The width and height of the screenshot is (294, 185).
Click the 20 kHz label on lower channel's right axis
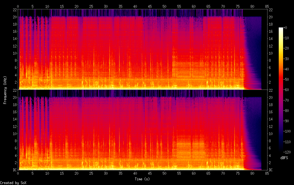click(x=271, y=97)
